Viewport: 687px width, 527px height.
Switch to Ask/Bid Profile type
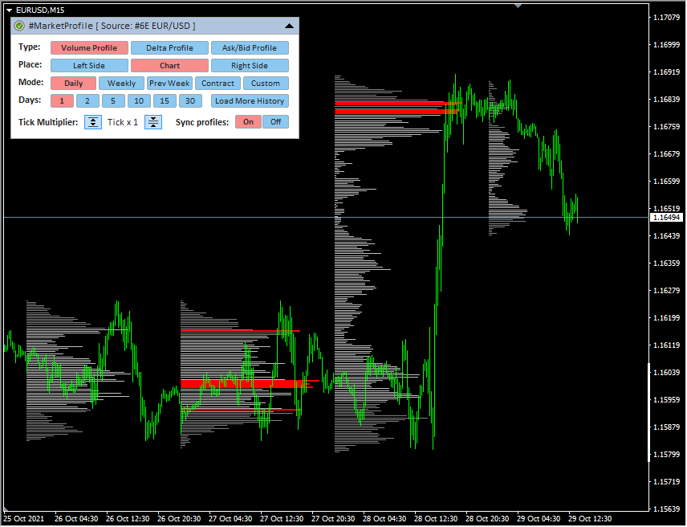pyautogui.click(x=250, y=48)
